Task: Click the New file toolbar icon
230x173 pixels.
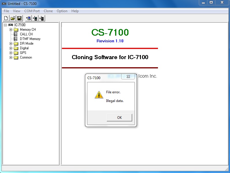Action: [6, 18]
